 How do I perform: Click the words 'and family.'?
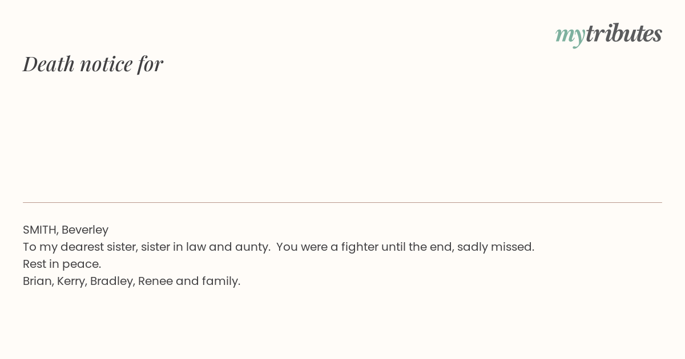[208, 282]
